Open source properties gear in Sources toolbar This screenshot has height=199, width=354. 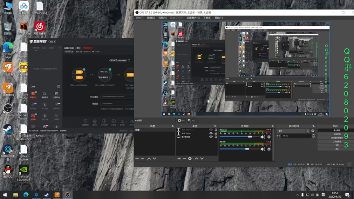[x=190, y=159]
